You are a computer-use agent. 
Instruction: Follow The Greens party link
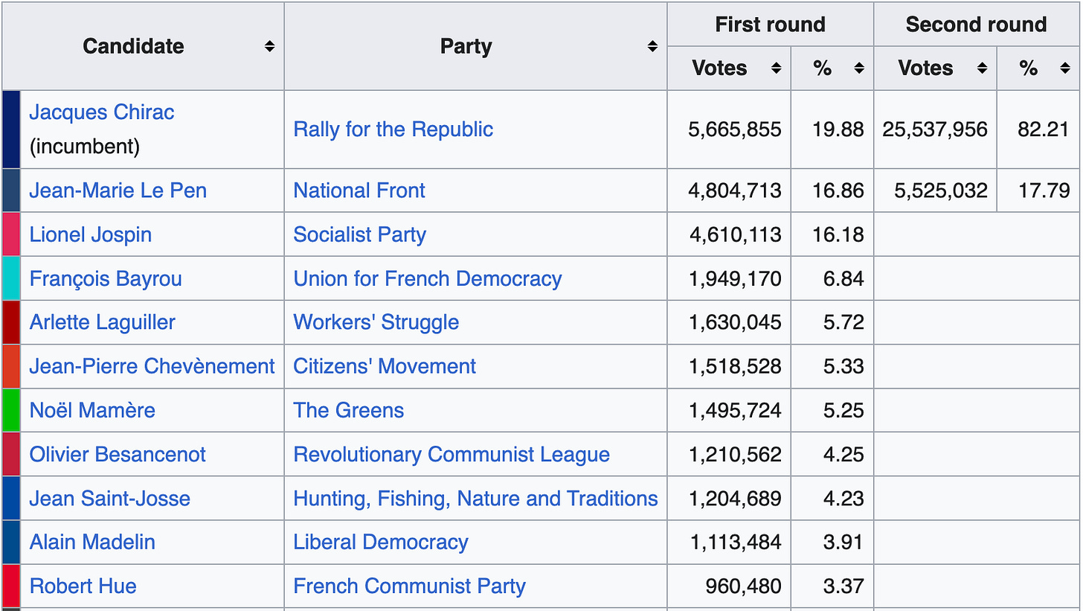tap(348, 410)
